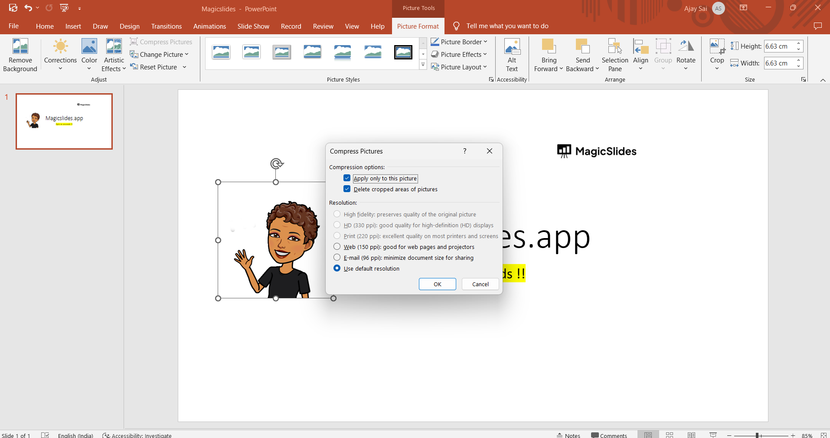This screenshot has height=438, width=830.
Task: Open the Transitions ribbon tab
Action: [167, 26]
